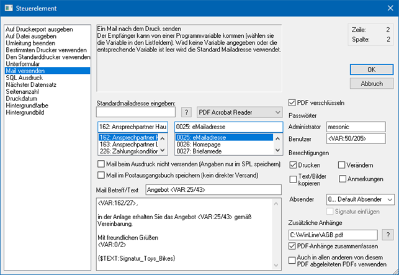Choose 'Auf Datei ausgeben' in the list

(31, 35)
